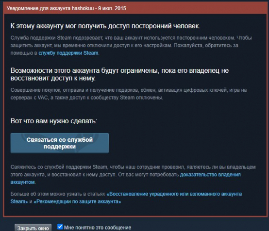This screenshot has width=269, height=231.
Task: Click paragraph starting «Служба поддержки Steam подозревает»
Action: point(131,46)
